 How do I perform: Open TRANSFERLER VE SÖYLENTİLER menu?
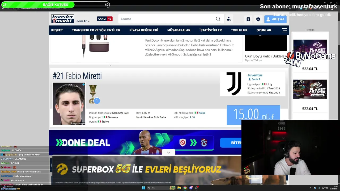[x=96, y=30]
